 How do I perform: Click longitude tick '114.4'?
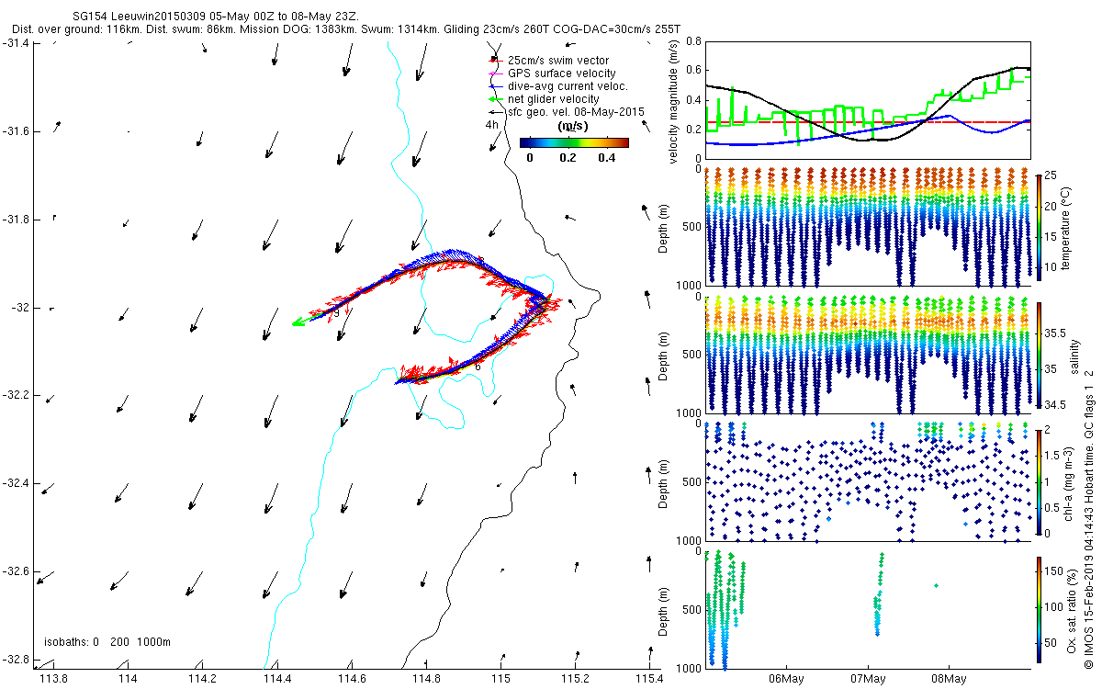click(x=276, y=679)
